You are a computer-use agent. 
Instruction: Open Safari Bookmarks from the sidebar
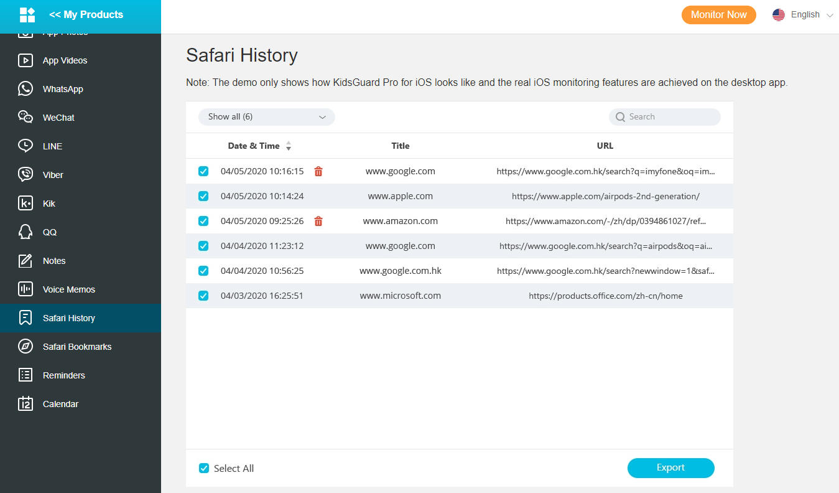pyautogui.click(x=76, y=347)
